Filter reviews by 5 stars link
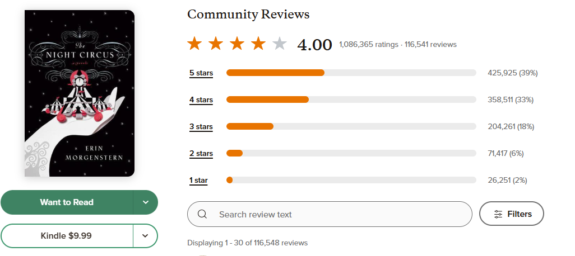The width and height of the screenshot is (575, 256). pyautogui.click(x=201, y=73)
